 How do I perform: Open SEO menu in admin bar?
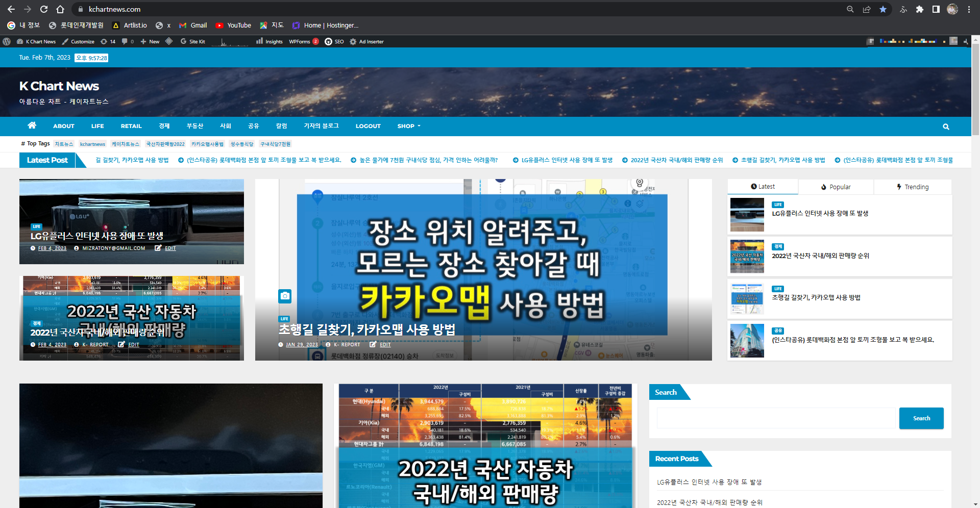click(x=334, y=41)
